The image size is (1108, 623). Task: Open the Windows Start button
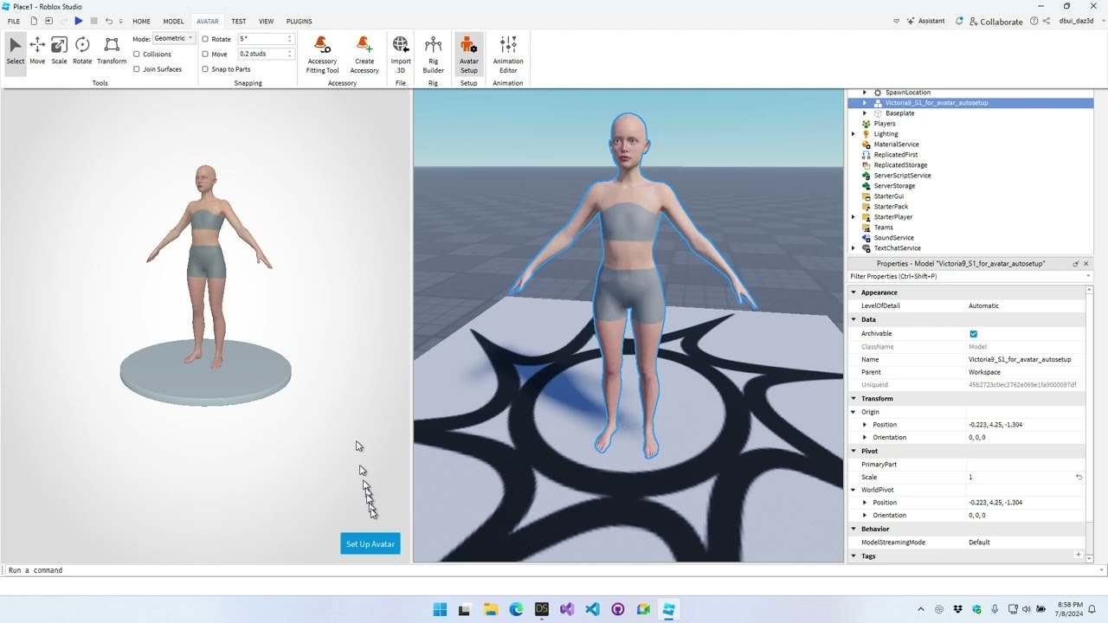(x=440, y=609)
